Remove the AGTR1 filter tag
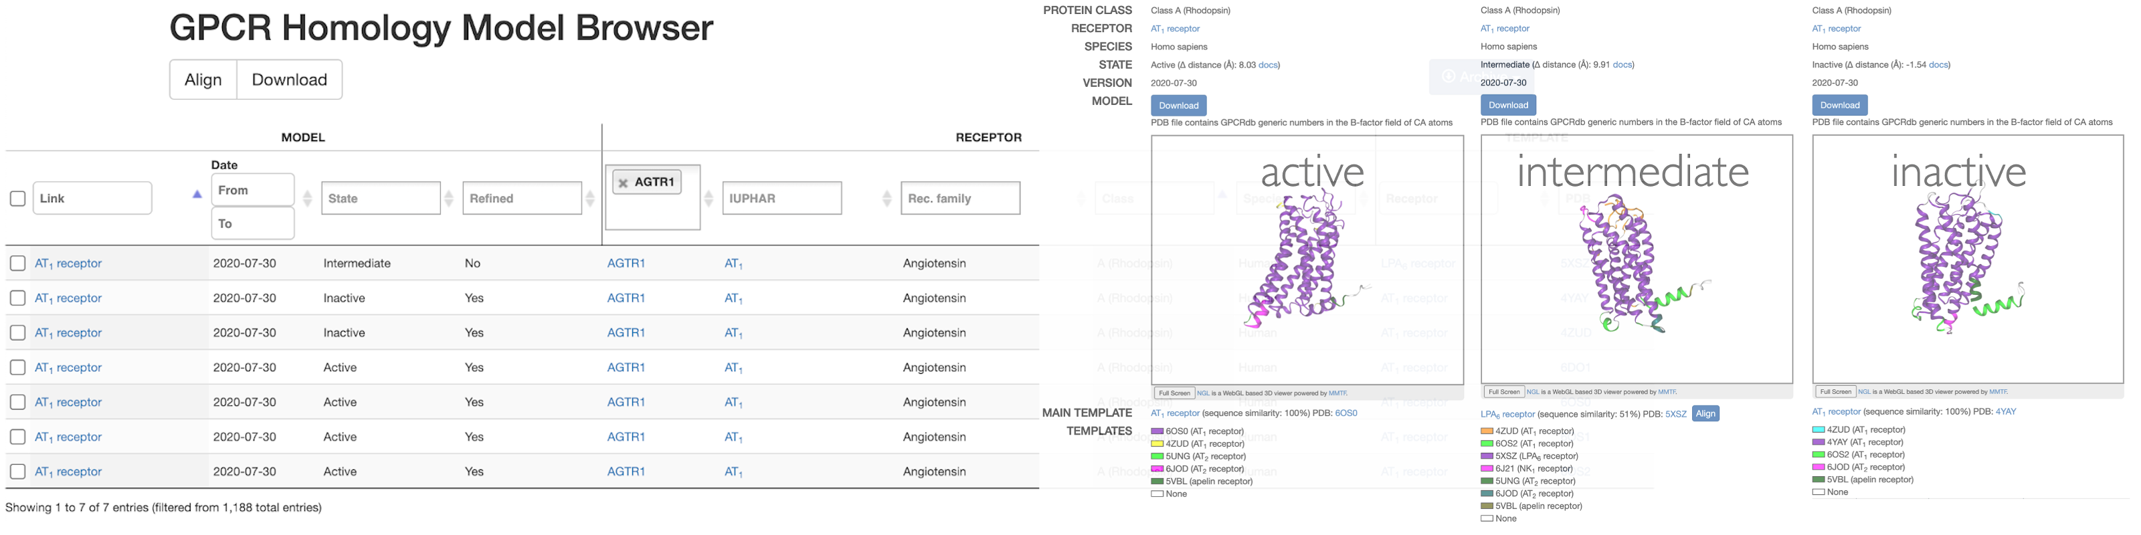 [624, 183]
